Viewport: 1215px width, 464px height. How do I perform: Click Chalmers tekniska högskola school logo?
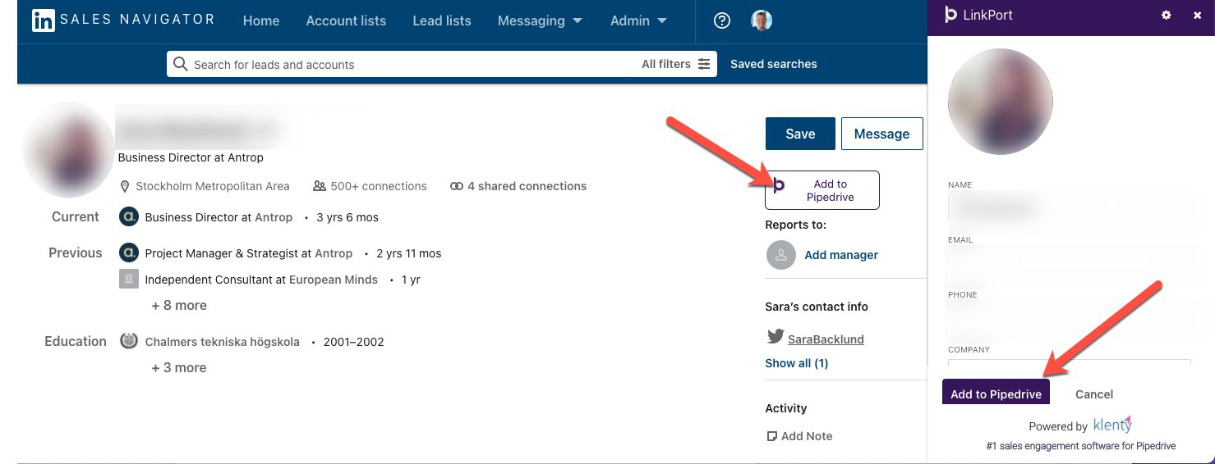[x=128, y=341]
